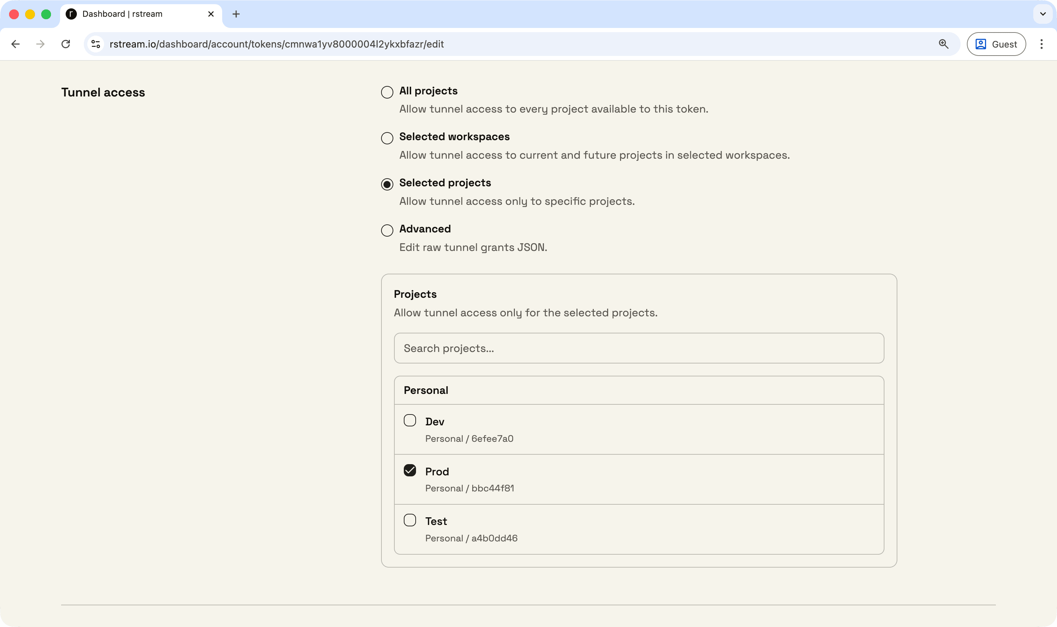Image resolution: width=1057 pixels, height=627 pixels.
Task: Close the Dashboard rstream tab
Action: pyautogui.click(x=211, y=14)
